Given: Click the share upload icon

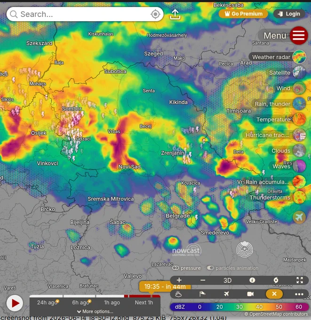Looking at the screenshot, I should point(175,14).
